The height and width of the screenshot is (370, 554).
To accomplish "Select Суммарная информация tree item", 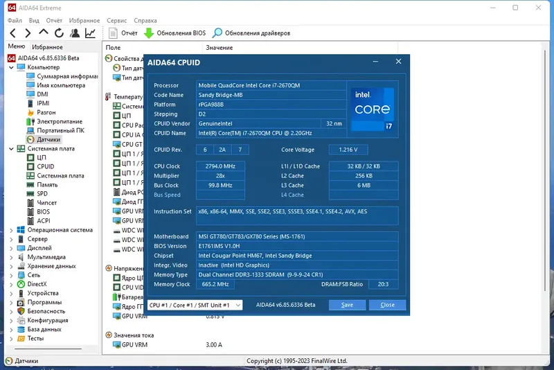I will 62,76.
